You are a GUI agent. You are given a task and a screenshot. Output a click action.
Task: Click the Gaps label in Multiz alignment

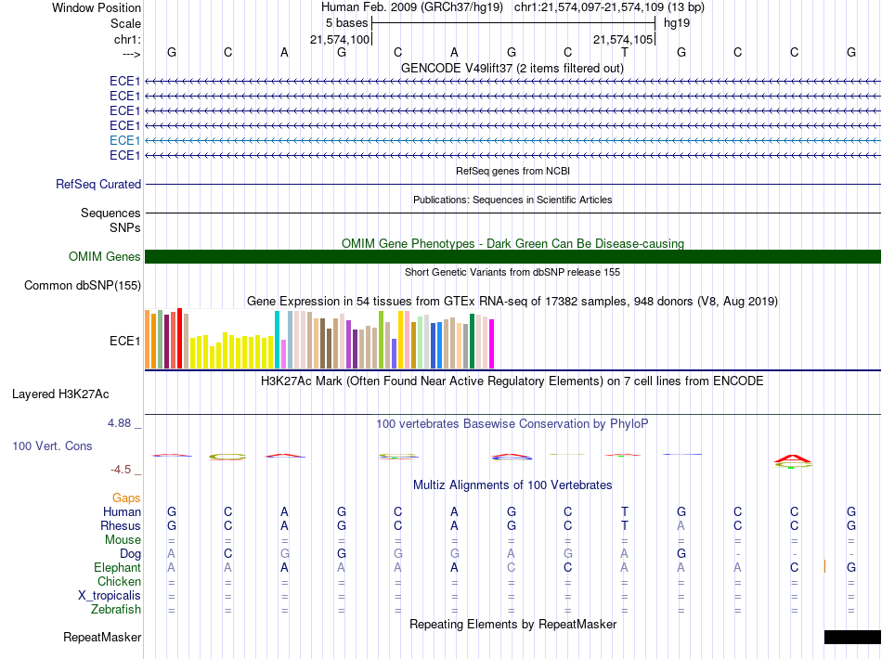(126, 497)
